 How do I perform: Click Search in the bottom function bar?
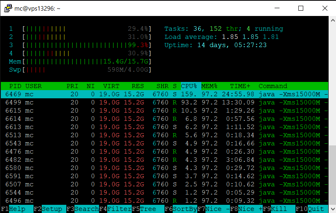[86, 209]
